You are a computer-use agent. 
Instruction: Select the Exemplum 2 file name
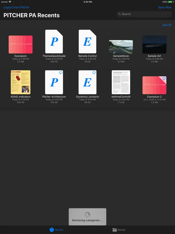[x=154, y=97]
